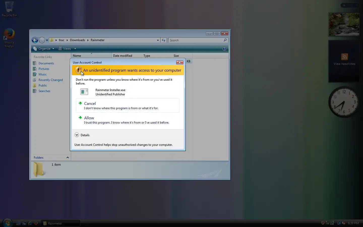363x227 pixels.
Task: Click the Views button
Action: (x=65, y=49)
